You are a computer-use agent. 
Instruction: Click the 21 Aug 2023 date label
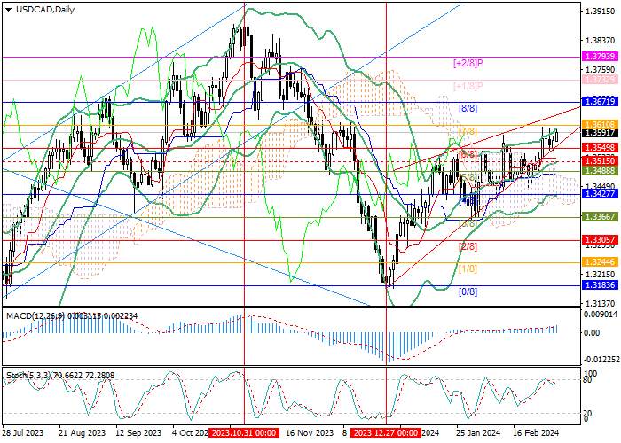82,432
